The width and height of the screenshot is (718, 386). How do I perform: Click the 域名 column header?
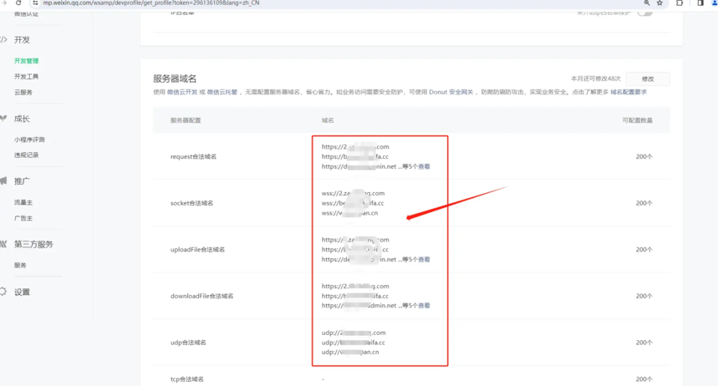point(328,120)
